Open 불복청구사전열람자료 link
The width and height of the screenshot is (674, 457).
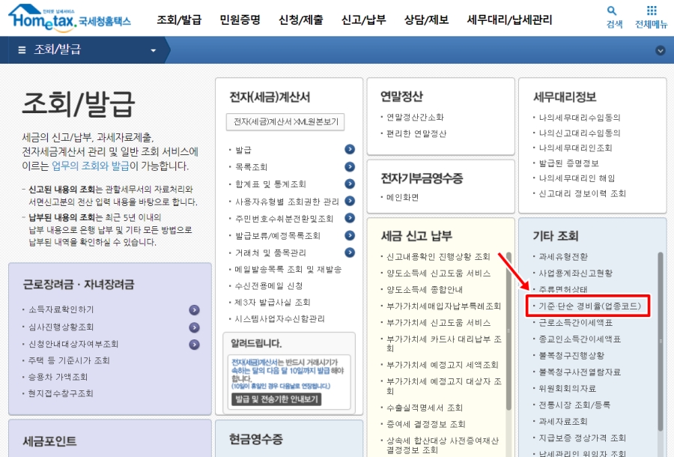pos(580,372)
